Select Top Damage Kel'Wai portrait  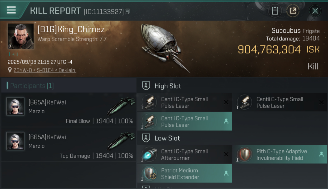tap(15, 141)
